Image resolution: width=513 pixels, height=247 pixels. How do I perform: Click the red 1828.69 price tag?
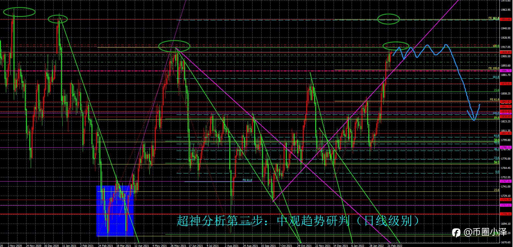pos(506,117)
